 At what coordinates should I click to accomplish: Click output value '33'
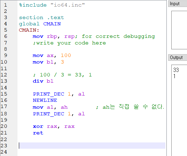(x=176, y=70)
